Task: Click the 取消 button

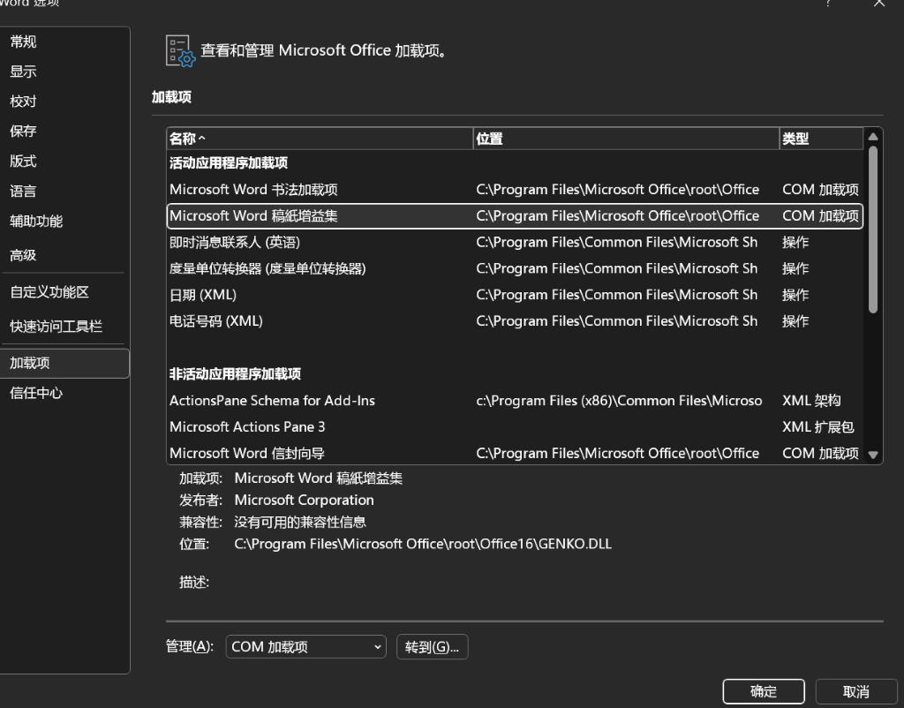Action: (856, 691)
